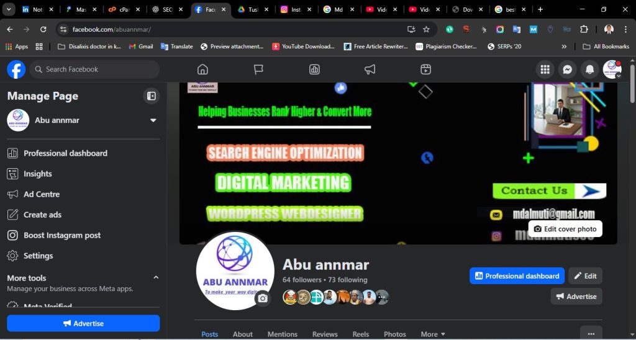Screen dimensions: 636x340
Task: Collapse the More tools section
Action: point(156,277)
